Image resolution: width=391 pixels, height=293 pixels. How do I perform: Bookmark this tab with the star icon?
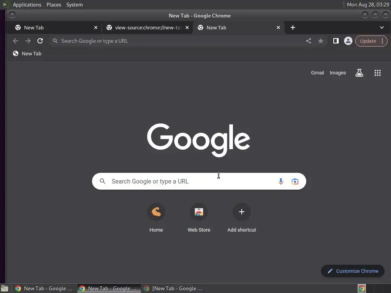point(321,41)
